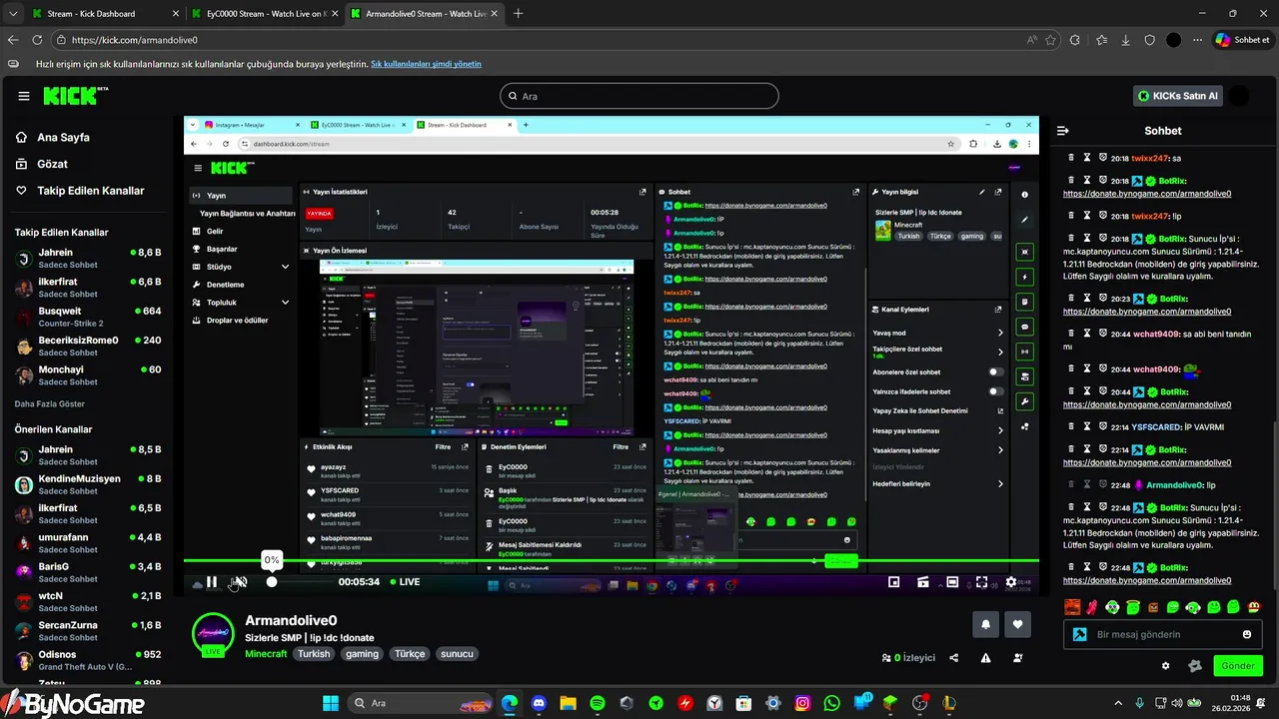Open Odisnos Grand Theft Auto channel
1279x719 pixels.
pyautogui.click(x=88, y=660)
